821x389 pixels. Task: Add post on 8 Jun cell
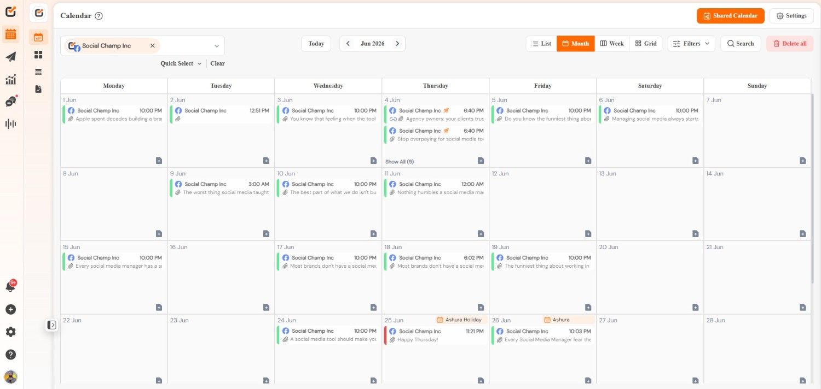(x=159, y=234)
